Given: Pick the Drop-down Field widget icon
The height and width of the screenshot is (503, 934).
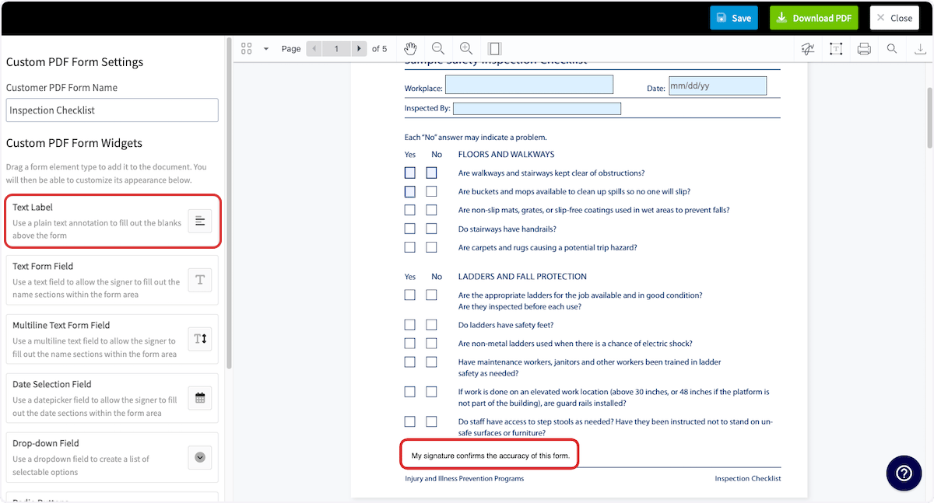Looking at the screenshot, I should pos(200,458).
